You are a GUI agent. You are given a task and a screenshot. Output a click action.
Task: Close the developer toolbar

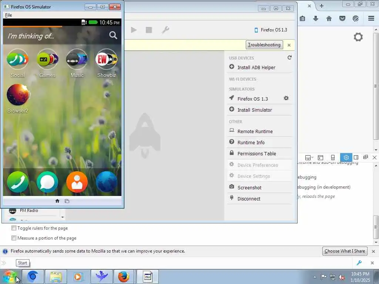click(x=372, y=263)
